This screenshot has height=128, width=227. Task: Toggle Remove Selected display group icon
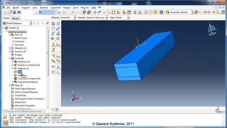209,12
